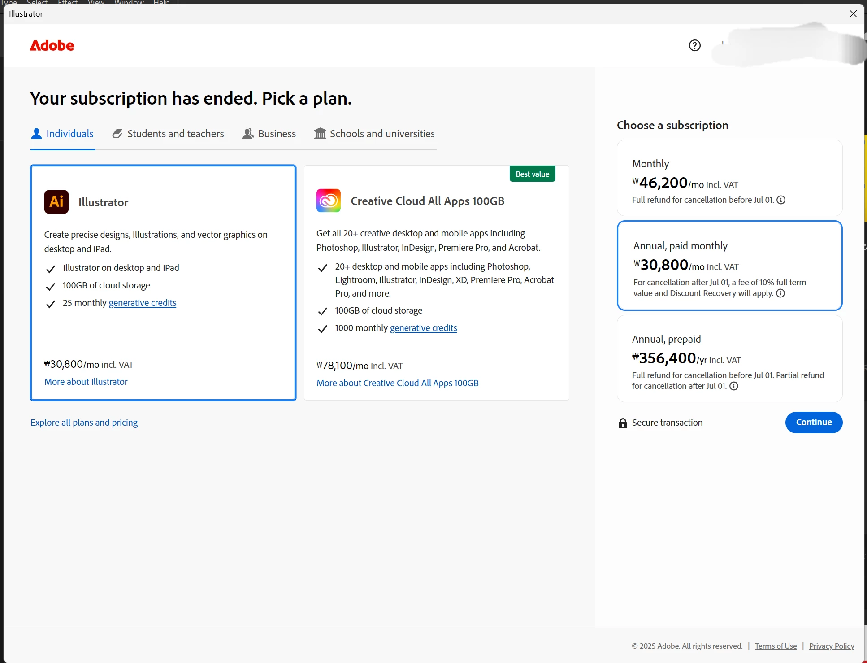867x663 pixels.
Task: Click the help question mark icon
Action: [x=694, y=45]
